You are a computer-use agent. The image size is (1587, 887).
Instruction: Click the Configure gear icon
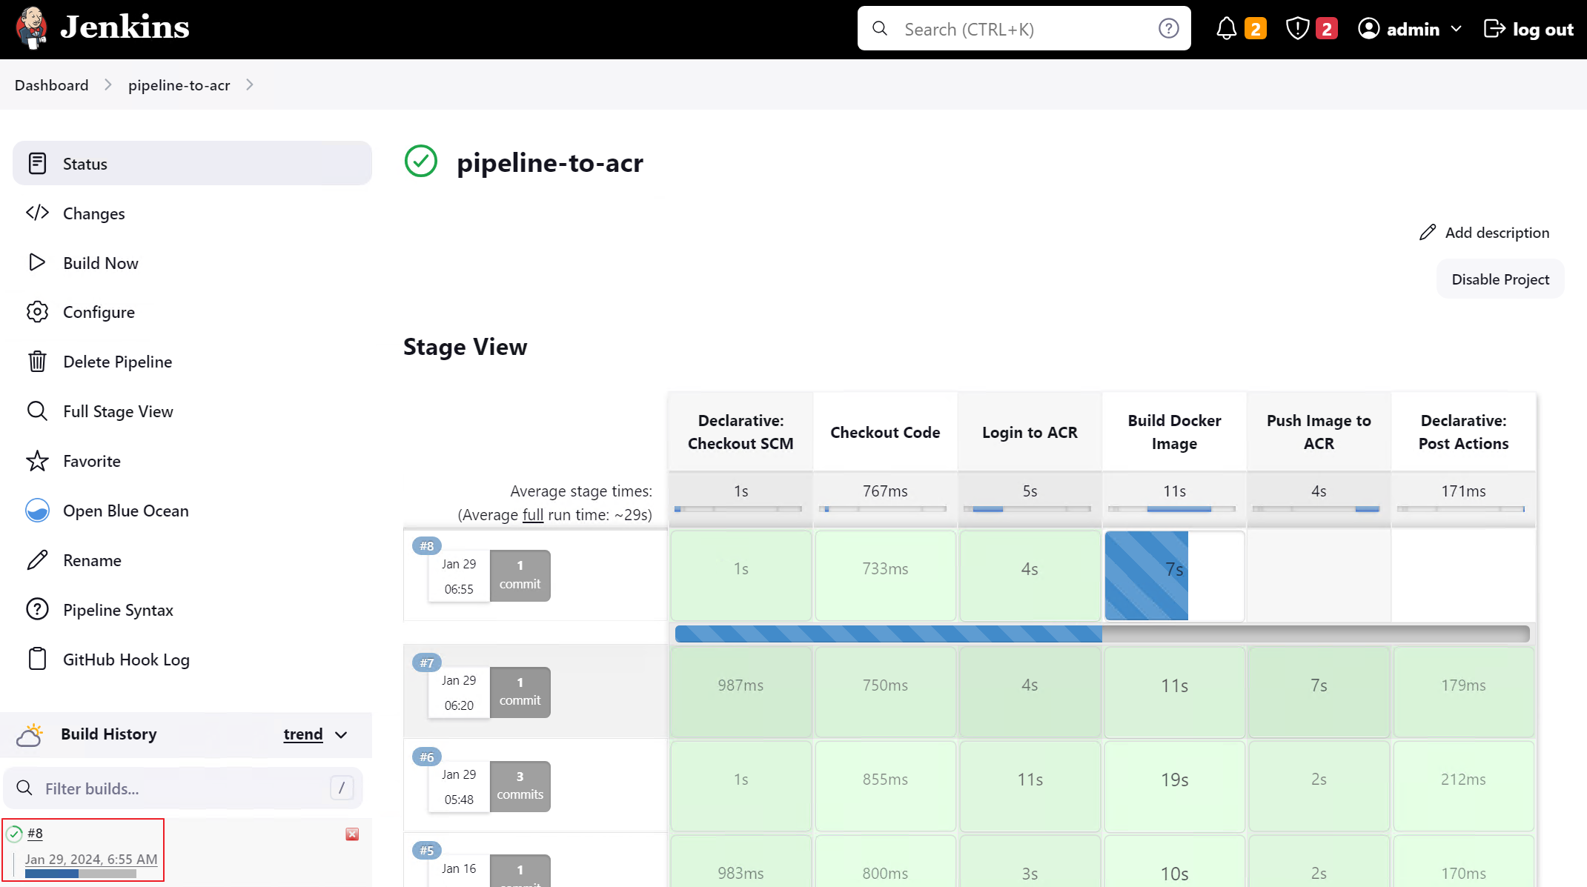tap(37, 312)
